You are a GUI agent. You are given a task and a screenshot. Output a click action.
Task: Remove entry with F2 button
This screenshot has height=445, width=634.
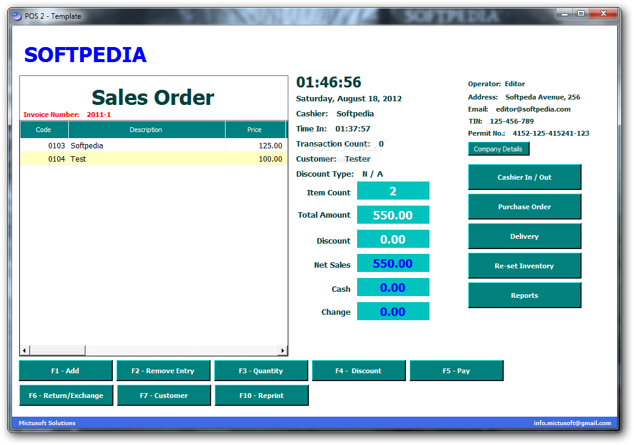pyautogui.click(x=163, y=371)
